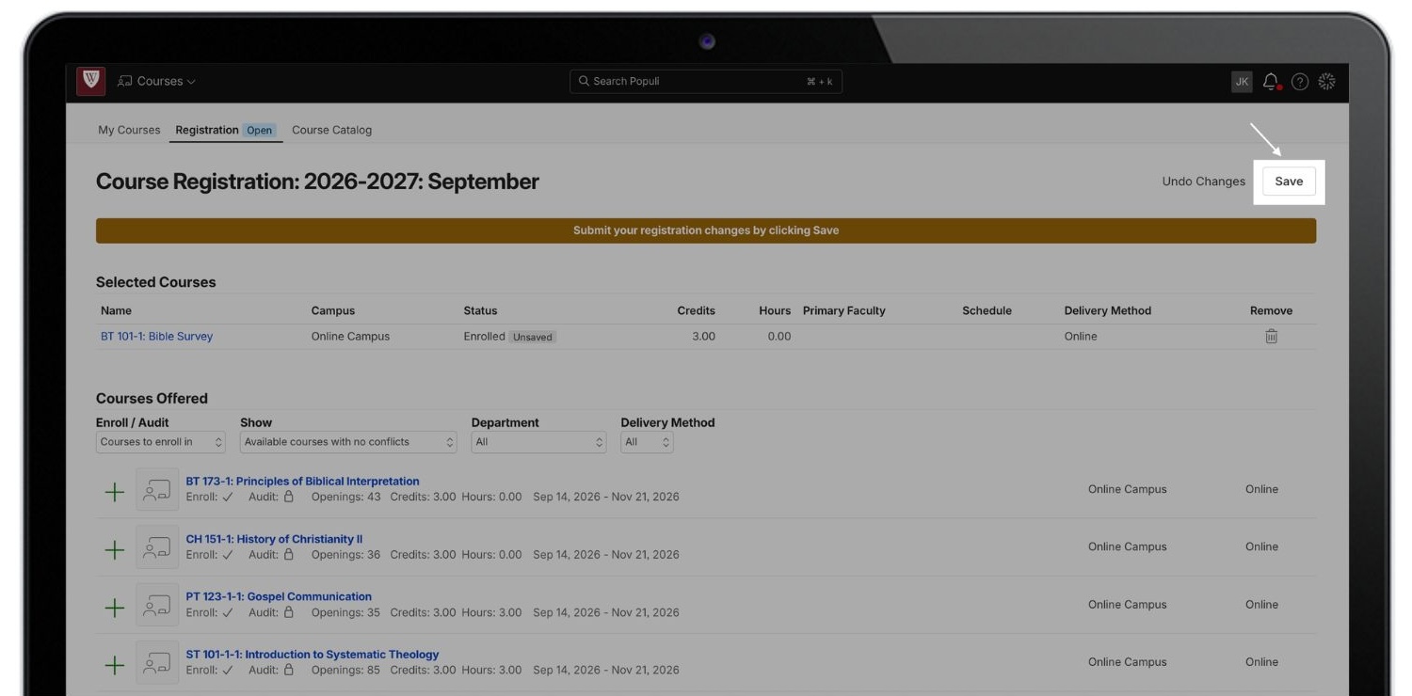Click the Delivery Method column header in Selected Courses

click(x=1108, y=310)
